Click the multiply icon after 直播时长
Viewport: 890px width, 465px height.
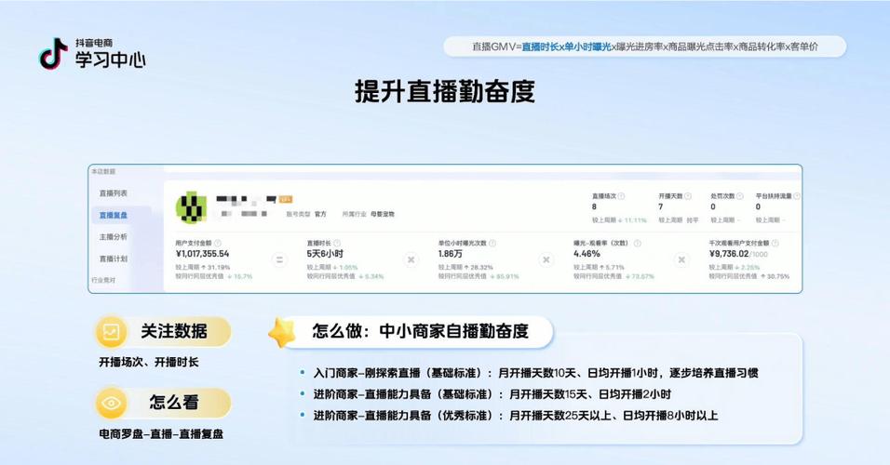point(411,260)
